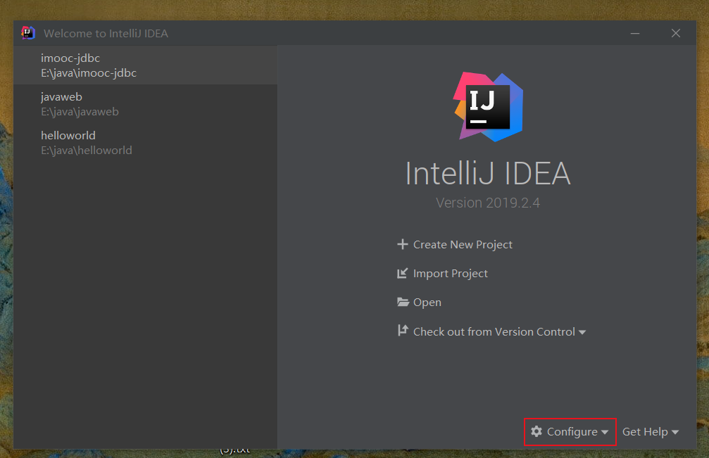Click the IntelliJ IDEA title bar icon

[28, 33]
